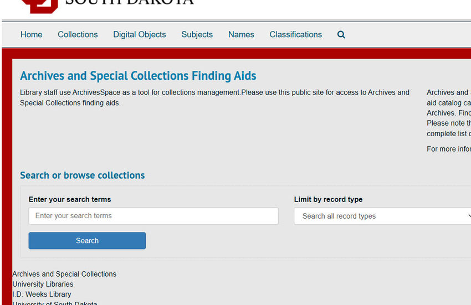This screenshot has width=471, height=305.
Task: Browse Names from the navigation bar
Action: point(241,34)
